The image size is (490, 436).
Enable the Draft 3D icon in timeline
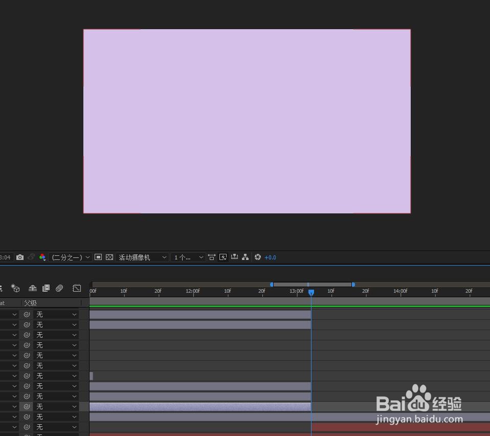15,288
